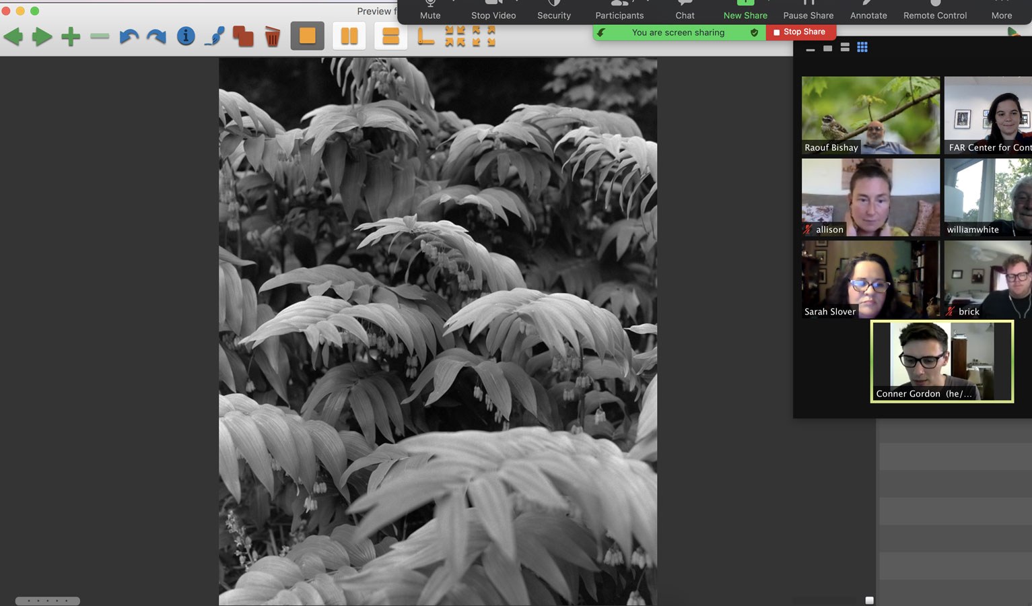This screenshot has height=606, width=1032.
Task: Click Pause Share in Zoom toolbar
Action: [x=808, y=11]
